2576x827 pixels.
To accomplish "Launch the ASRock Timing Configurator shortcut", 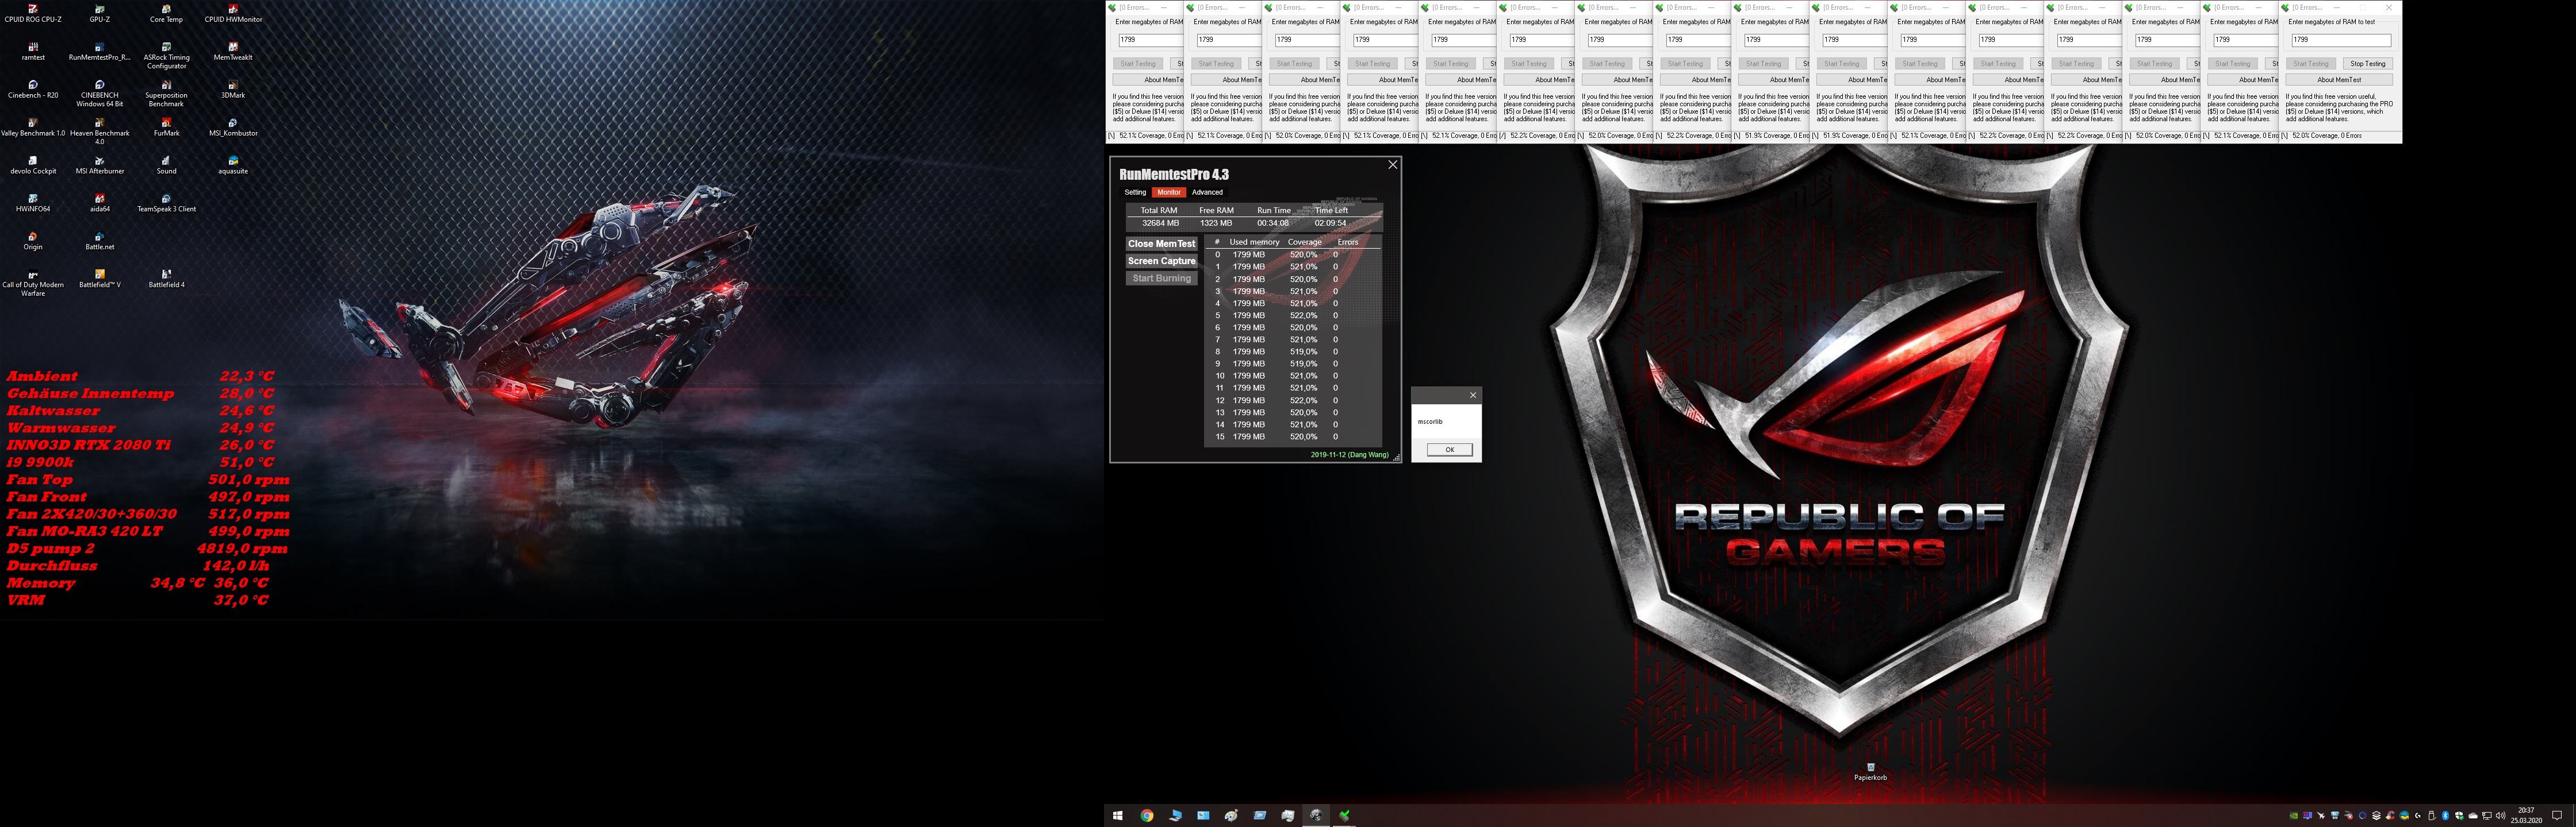I will click(166, 55).
